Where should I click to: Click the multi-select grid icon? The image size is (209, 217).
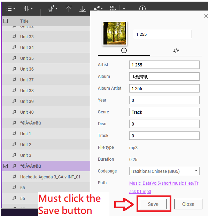[113, 8]
